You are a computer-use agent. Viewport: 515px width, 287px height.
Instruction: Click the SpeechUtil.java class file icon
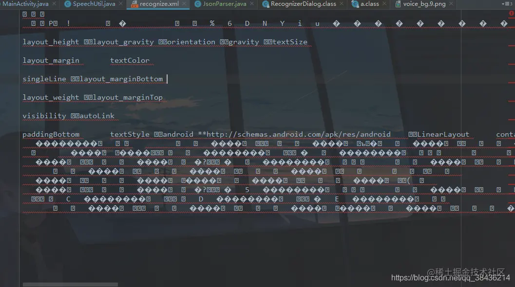coord(68,4)
